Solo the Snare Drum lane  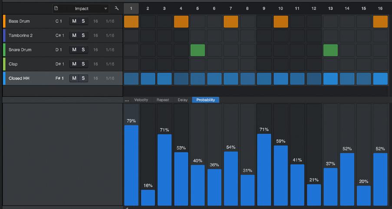[x=83, y=50]
